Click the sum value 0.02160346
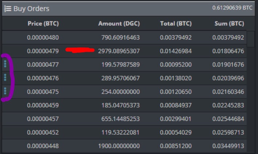Screen dimensions: 258x154 pyautogui.click(x=228, y=92)
